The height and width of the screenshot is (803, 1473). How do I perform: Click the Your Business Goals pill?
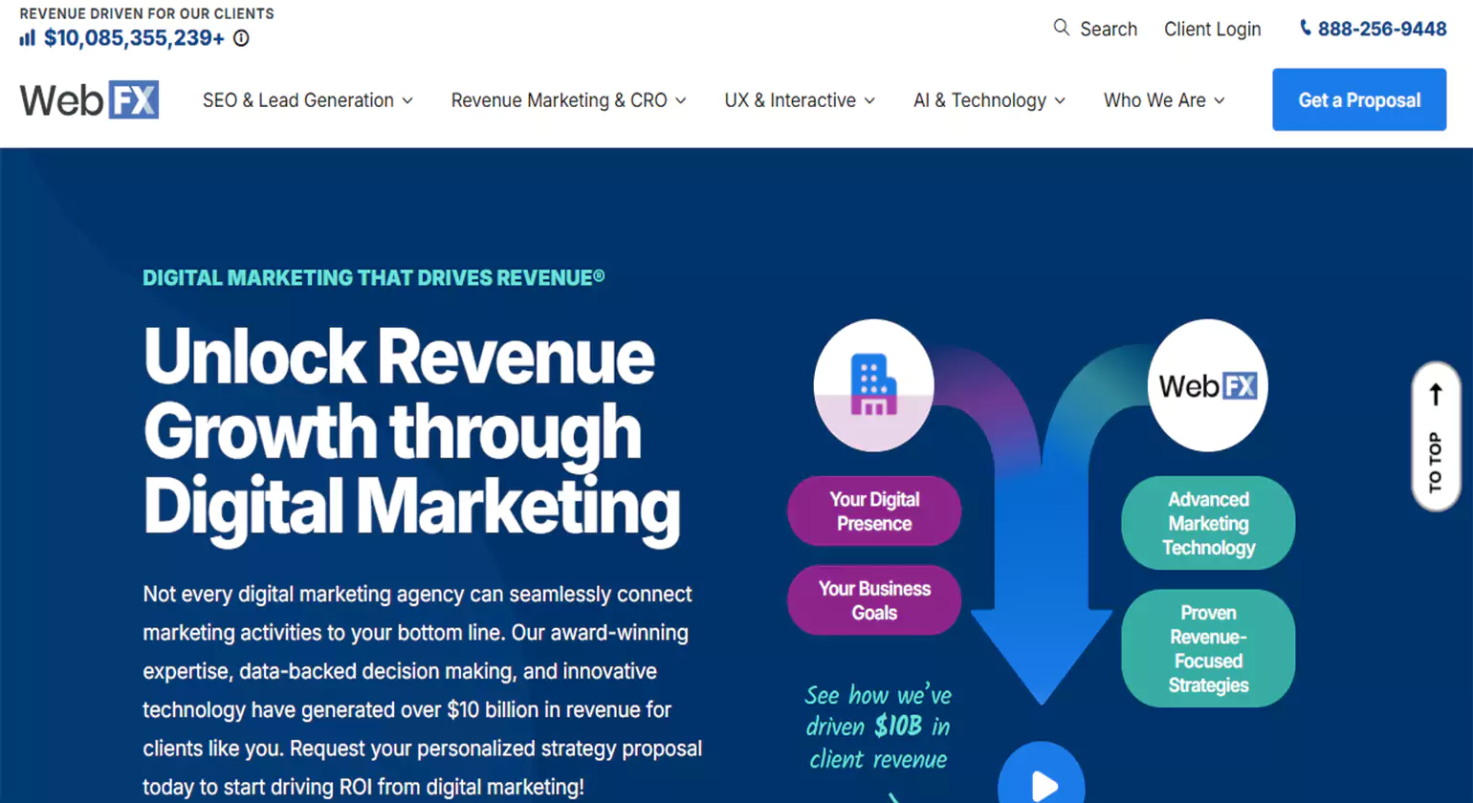coord(873,600)
